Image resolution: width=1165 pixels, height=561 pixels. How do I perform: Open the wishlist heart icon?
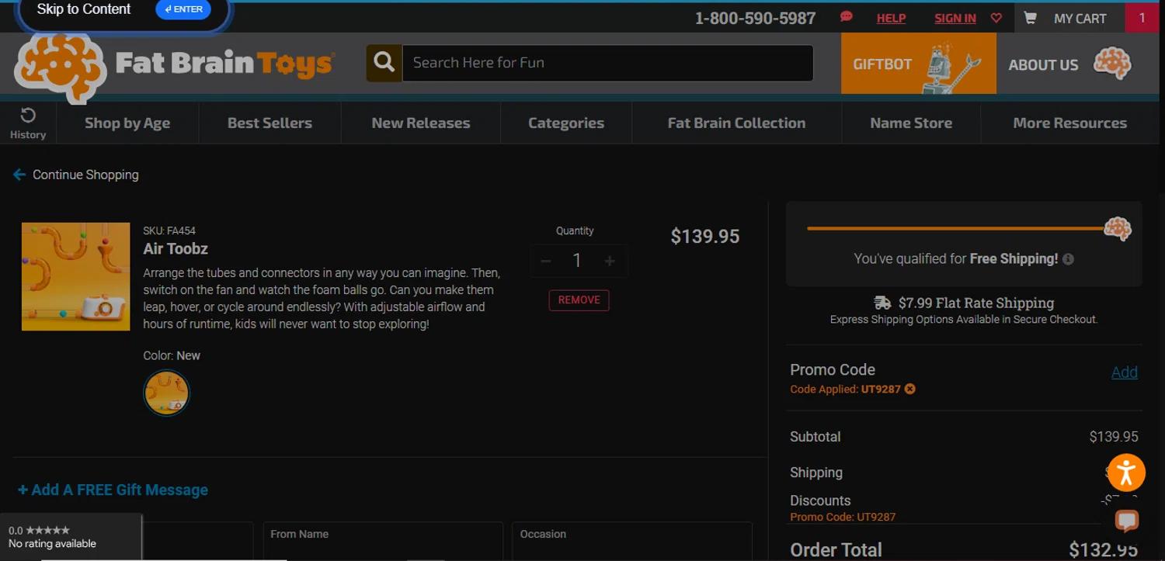996,18
